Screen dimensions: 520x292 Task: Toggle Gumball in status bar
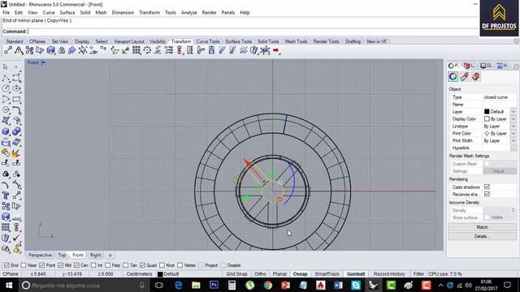coord(356,274)
